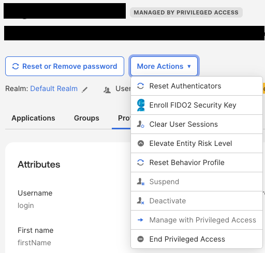The width and height of the screenshot is (265, 253).
Task: Click the minus circle icon for End Privileged Access
Action: coord(140,239)
